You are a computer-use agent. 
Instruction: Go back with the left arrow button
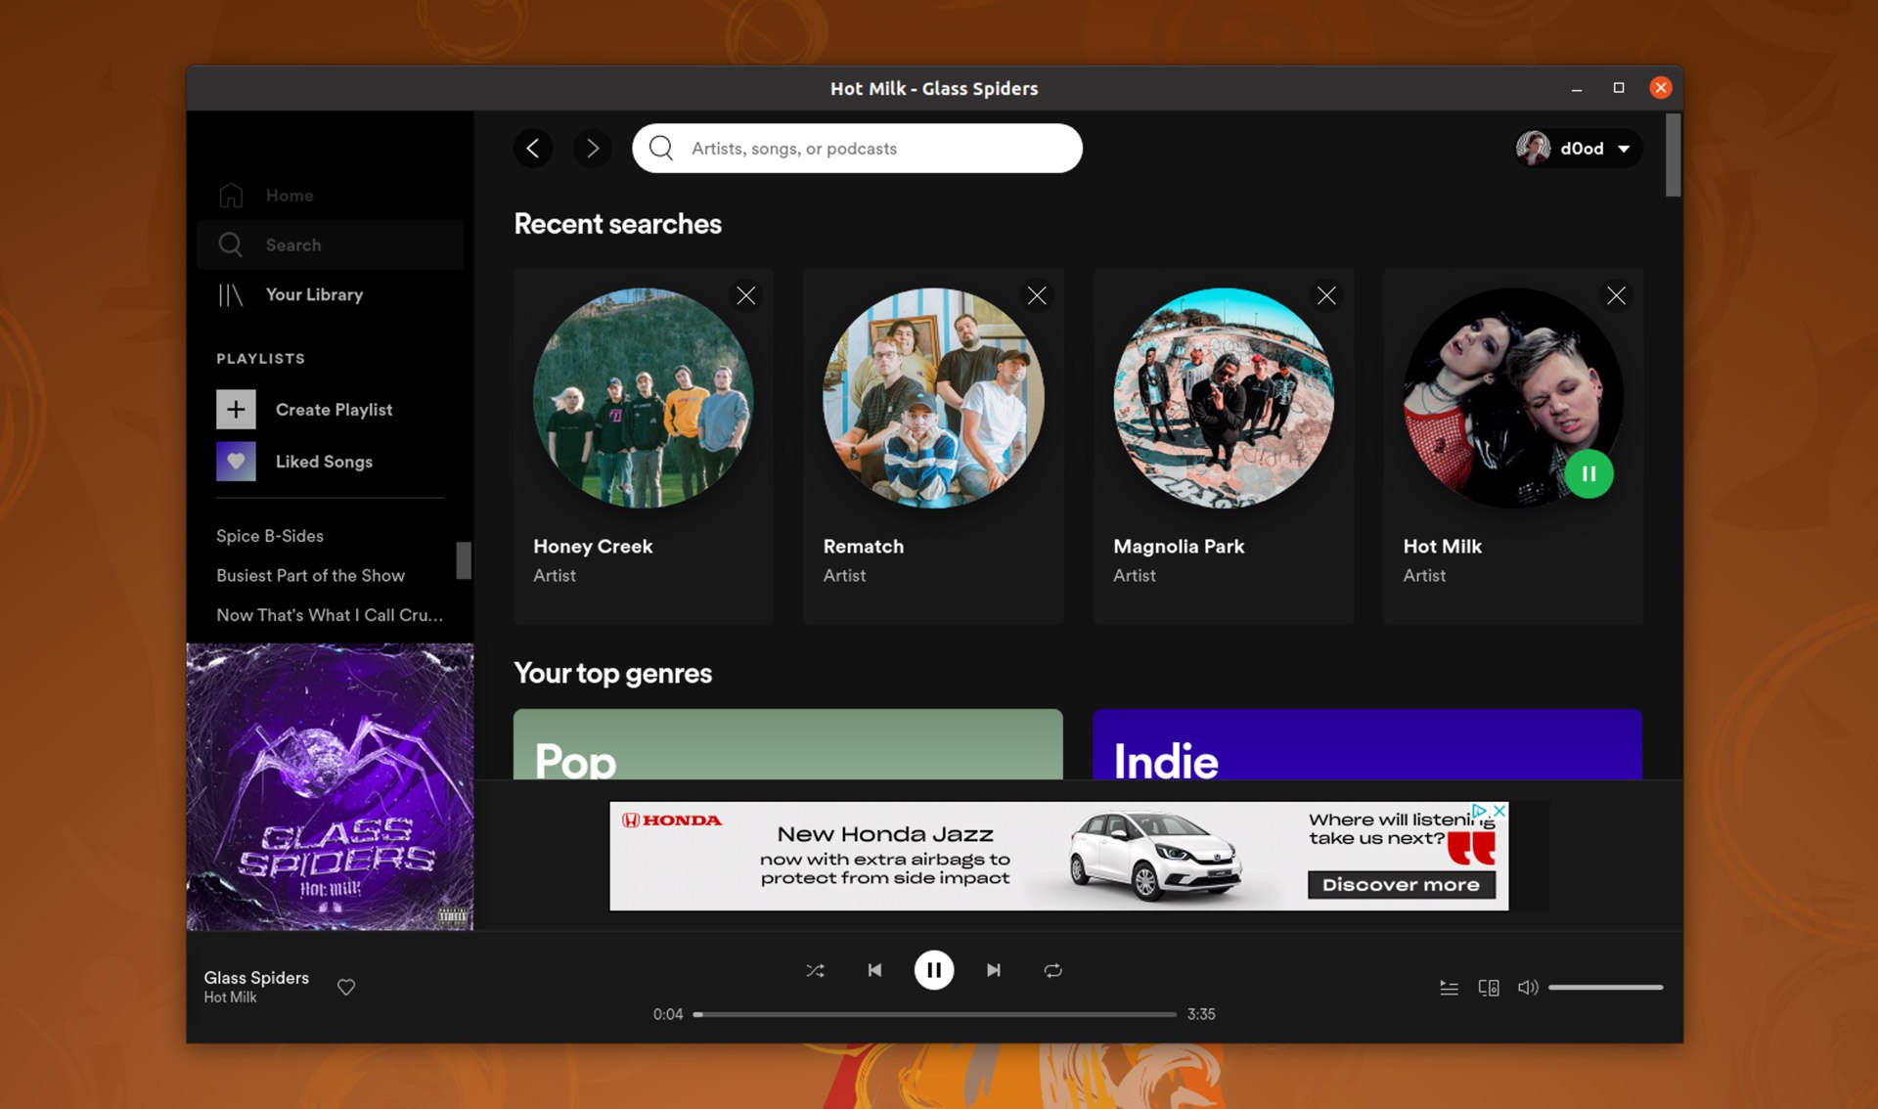click(x=533, y=149)
